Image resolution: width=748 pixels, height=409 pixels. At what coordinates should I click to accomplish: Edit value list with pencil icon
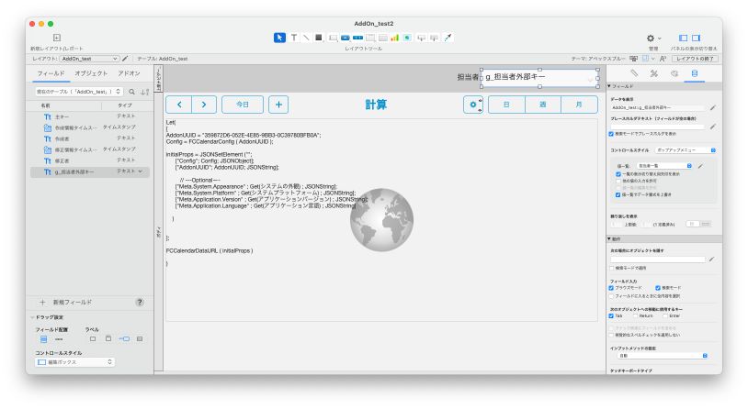click(x=700, y=166)
